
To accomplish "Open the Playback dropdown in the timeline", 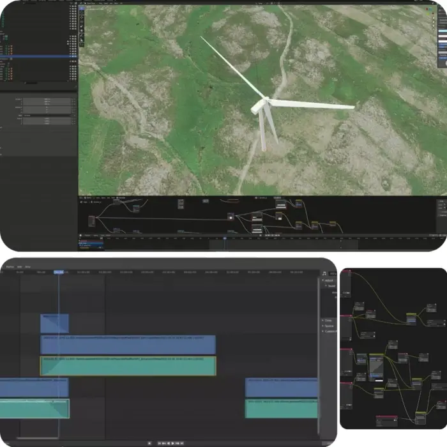I will click(x=87, y=236).
